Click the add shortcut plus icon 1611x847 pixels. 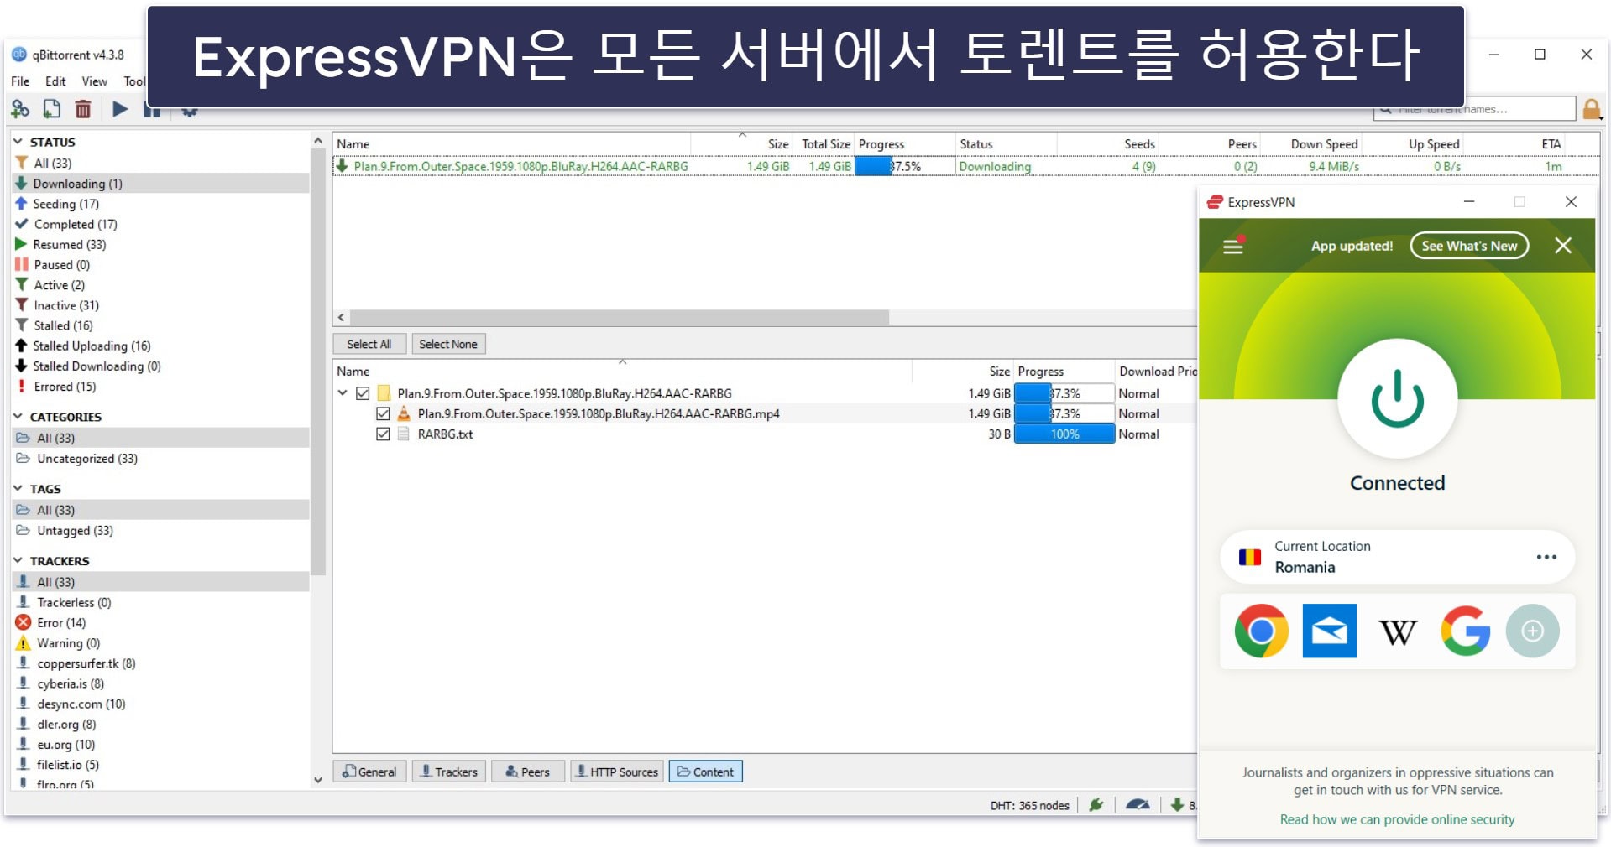click(1532, 631)
